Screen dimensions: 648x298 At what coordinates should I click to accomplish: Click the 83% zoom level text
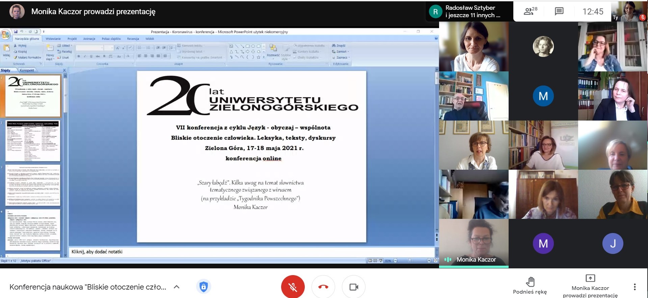(x=388, y=261)
